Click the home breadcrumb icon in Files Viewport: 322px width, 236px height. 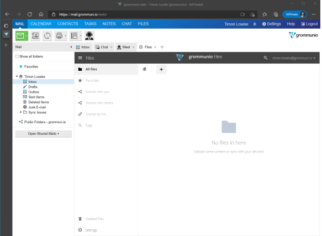pyautogui.click(x=145, y=69)
